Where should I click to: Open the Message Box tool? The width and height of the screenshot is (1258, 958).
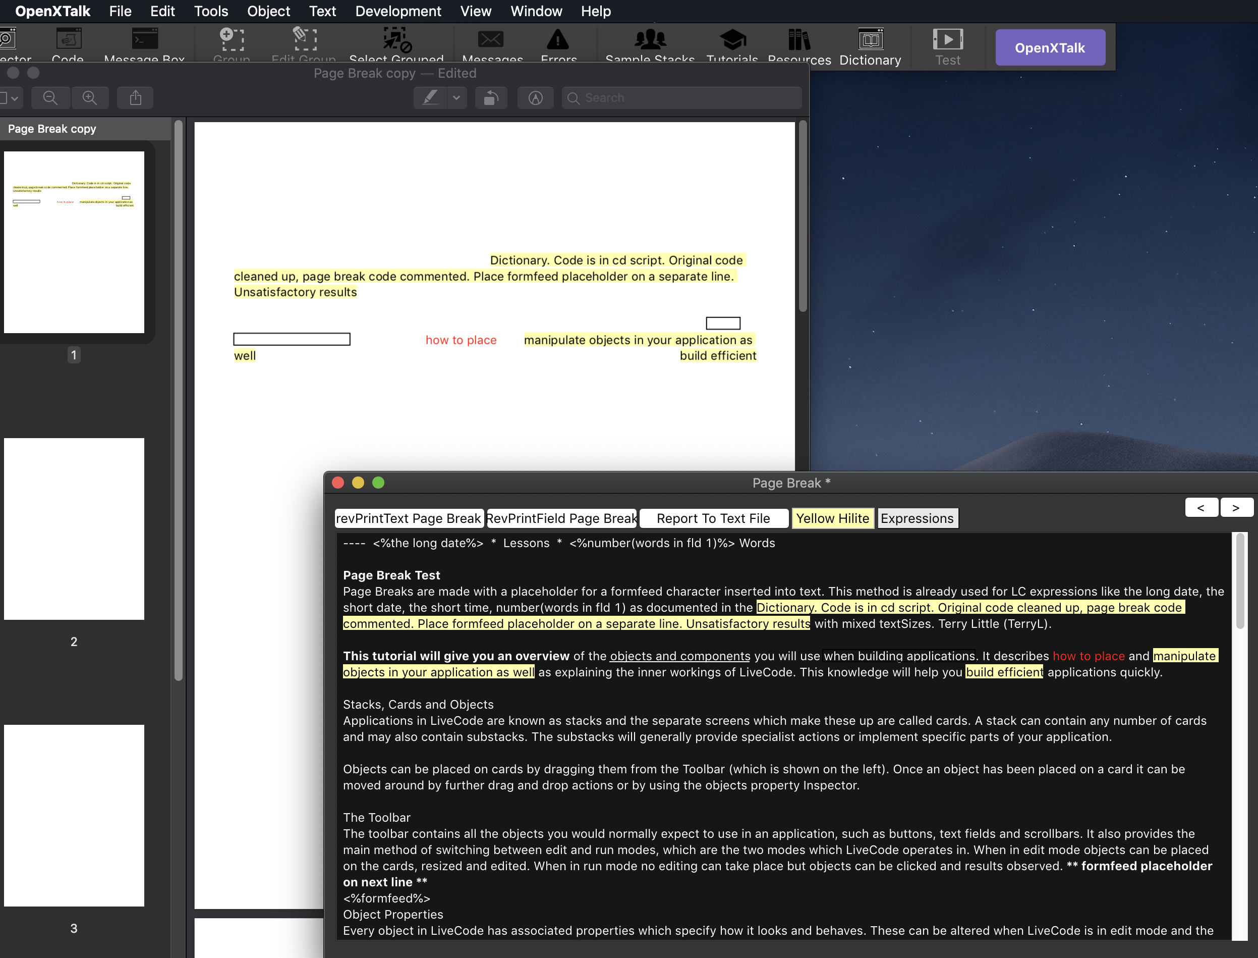[145, 44]
